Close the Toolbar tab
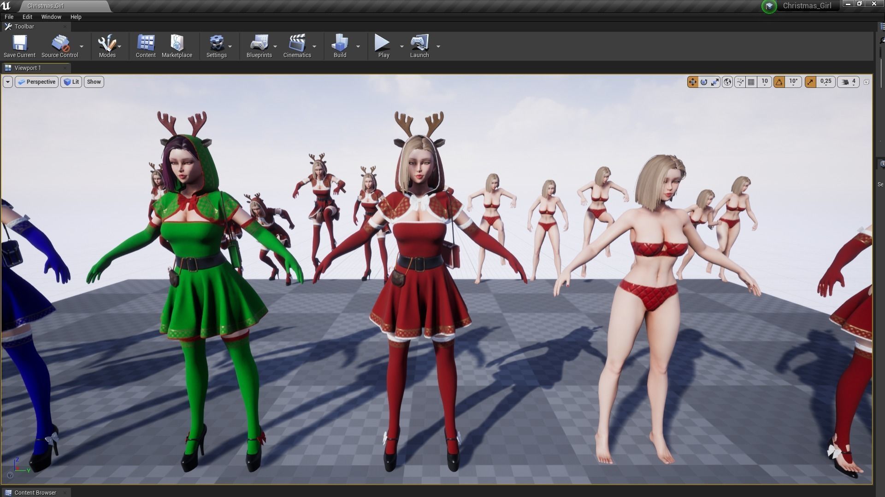This screenshot has height=497, width=885. point(65,27)
